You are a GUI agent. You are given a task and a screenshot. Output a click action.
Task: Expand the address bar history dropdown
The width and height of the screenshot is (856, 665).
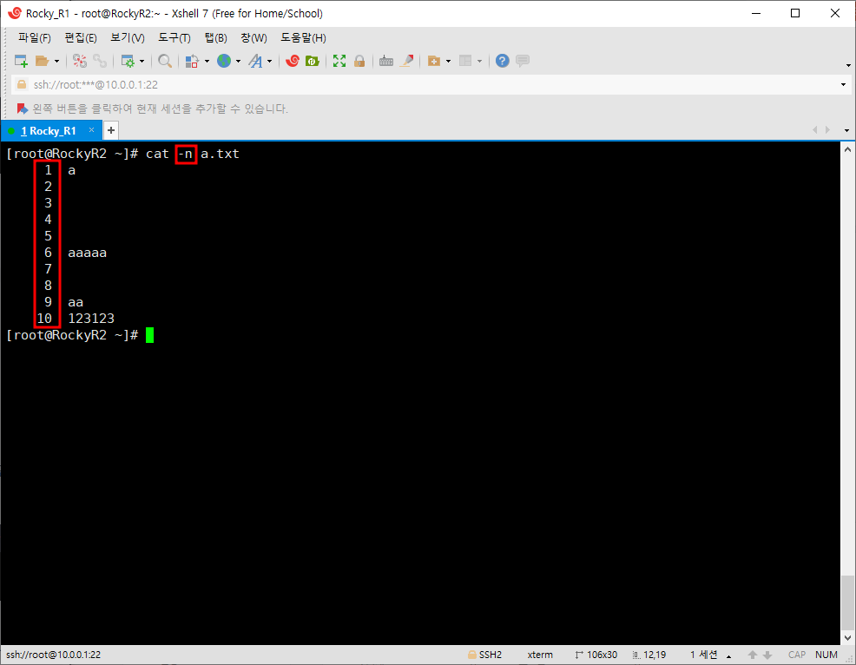(x=843, y=84)
